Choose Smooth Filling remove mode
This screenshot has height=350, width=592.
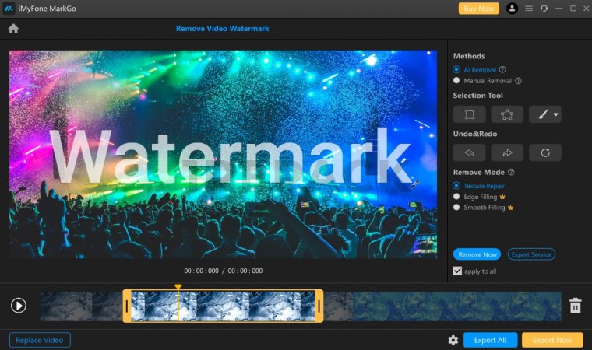[x=457, y=208]
